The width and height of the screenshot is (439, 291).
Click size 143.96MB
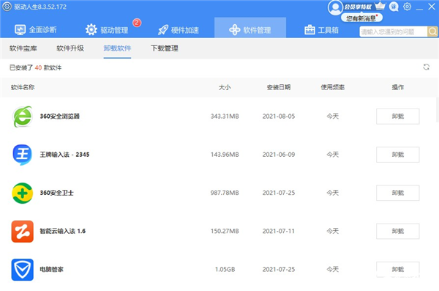tap(225, 155)
